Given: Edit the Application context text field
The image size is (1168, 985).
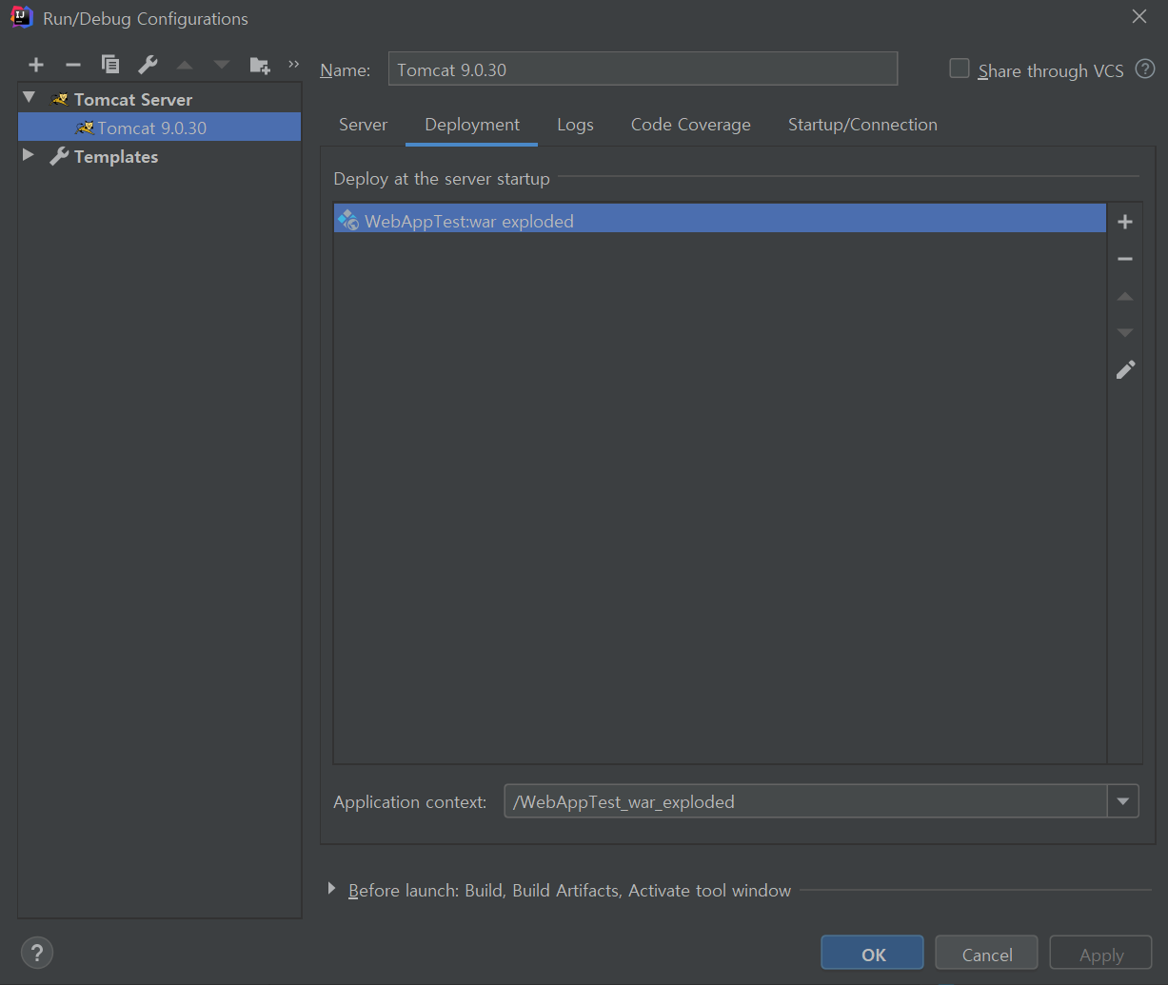Looking at the screenshot, I should click(805, 801).
